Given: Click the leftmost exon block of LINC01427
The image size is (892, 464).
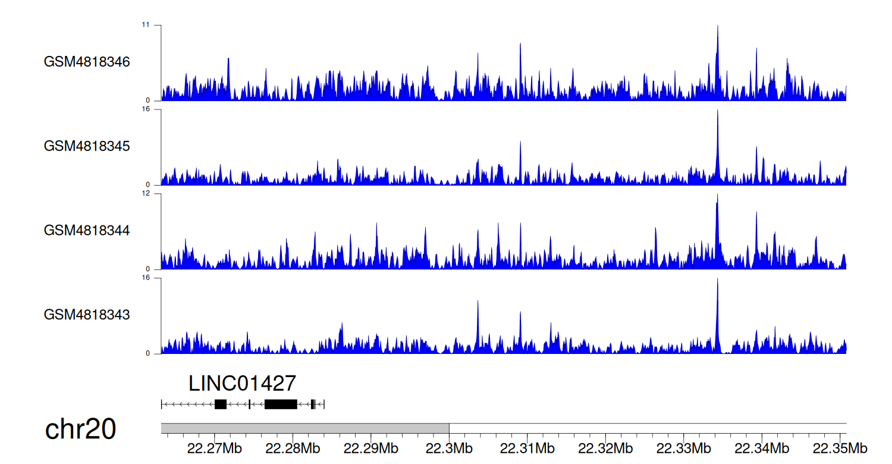Looking at the screenshot, I should (x=220, y=405).
